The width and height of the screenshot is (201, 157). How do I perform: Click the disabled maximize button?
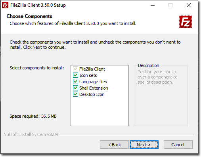[170, 5]
